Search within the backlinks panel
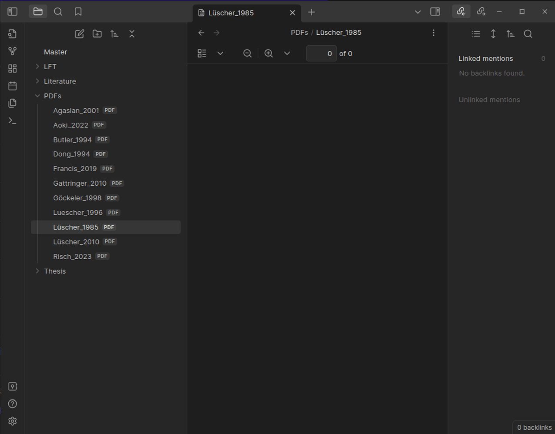The image size is (555, 434). 528,33
